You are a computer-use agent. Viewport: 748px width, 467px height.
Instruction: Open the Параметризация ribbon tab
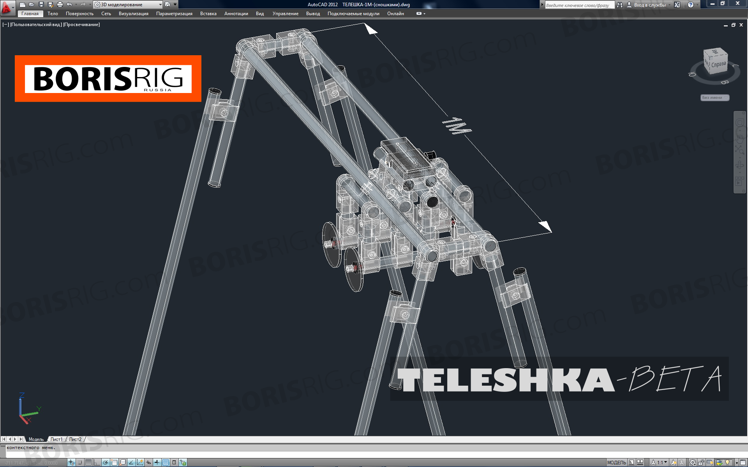[x=174, y=14]
